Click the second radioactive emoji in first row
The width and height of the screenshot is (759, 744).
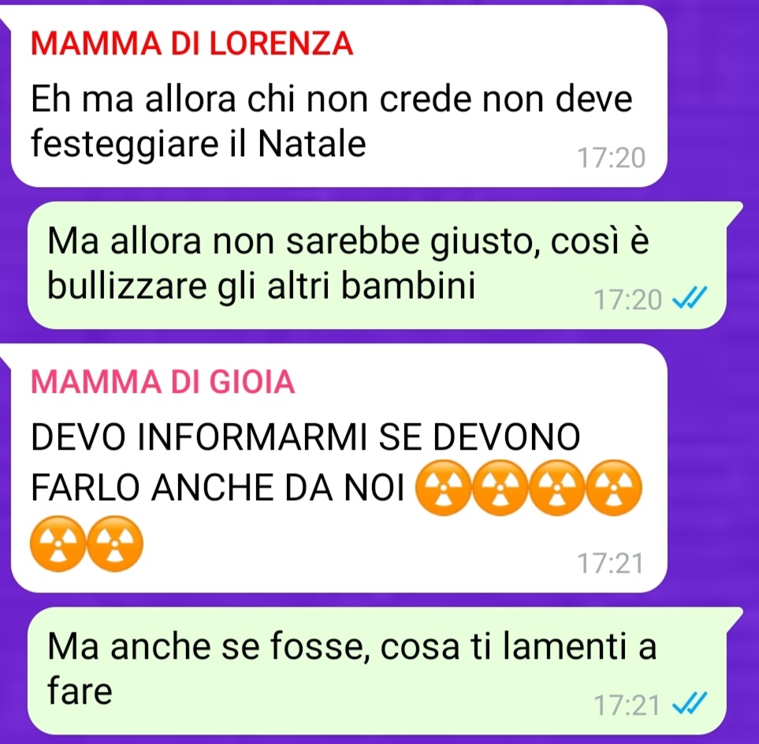[x=500, y=487]
